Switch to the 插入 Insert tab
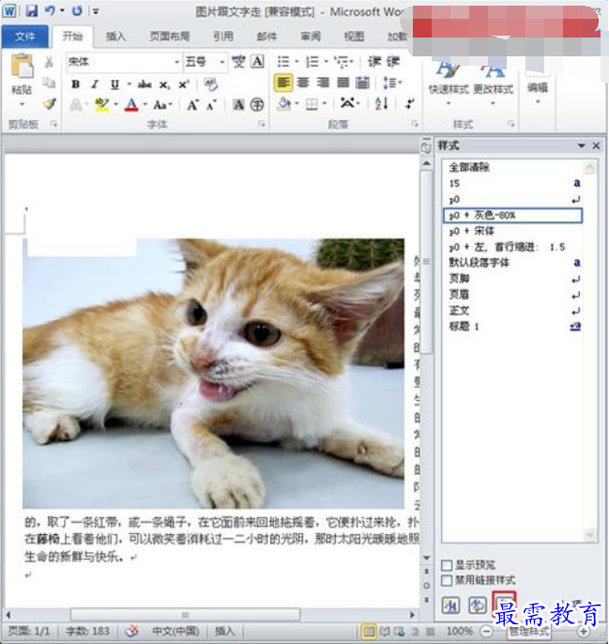The height and width of the screenshot is (644, 609). pyautogui.click(x=115, y=37)
